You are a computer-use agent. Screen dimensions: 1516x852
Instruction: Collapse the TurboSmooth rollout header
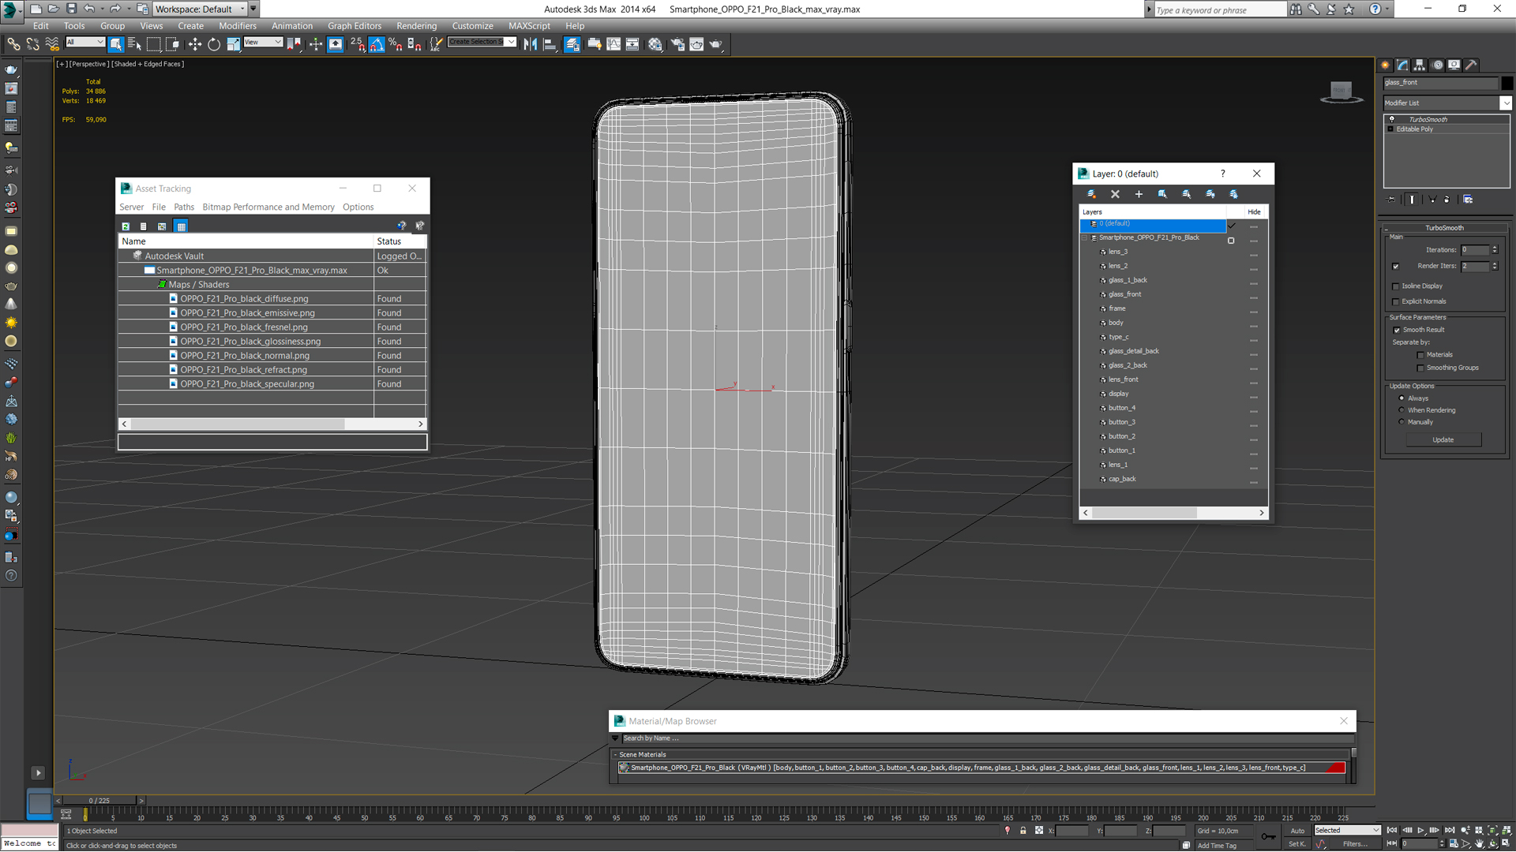pos(1444,228)
